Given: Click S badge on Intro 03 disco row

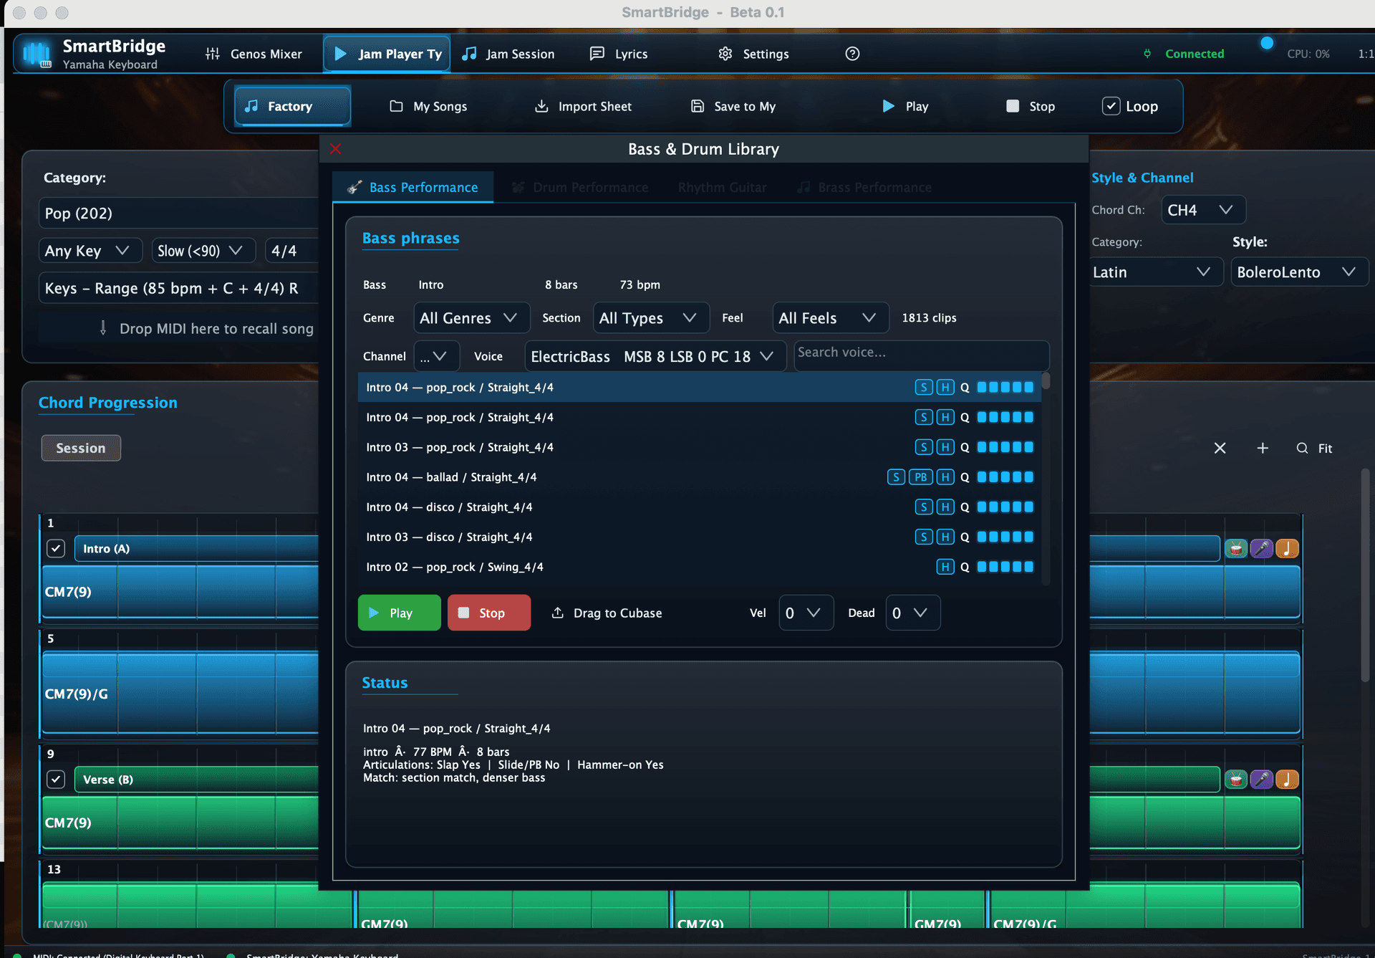Looking at the screenshot, I should (924, 537).
